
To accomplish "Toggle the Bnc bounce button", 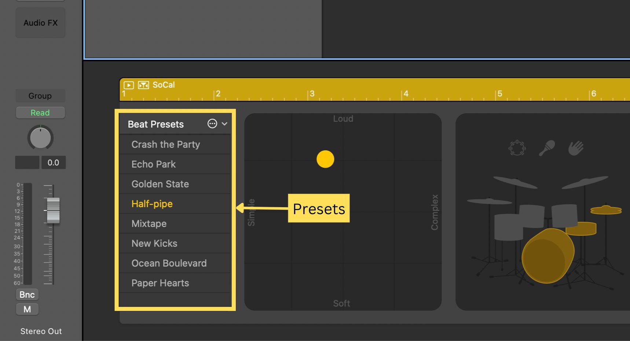I will pos(27,294).
